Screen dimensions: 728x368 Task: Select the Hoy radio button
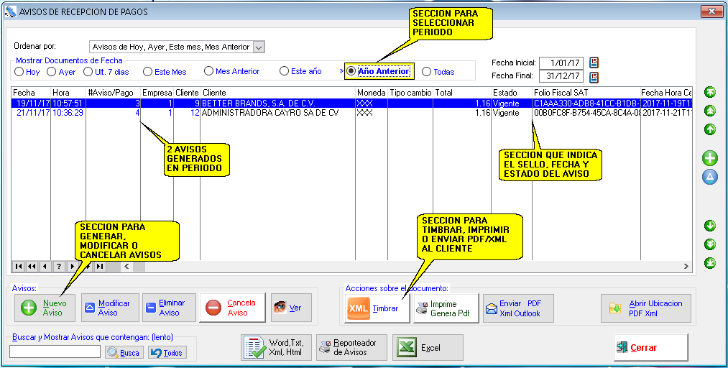(19, 72)
